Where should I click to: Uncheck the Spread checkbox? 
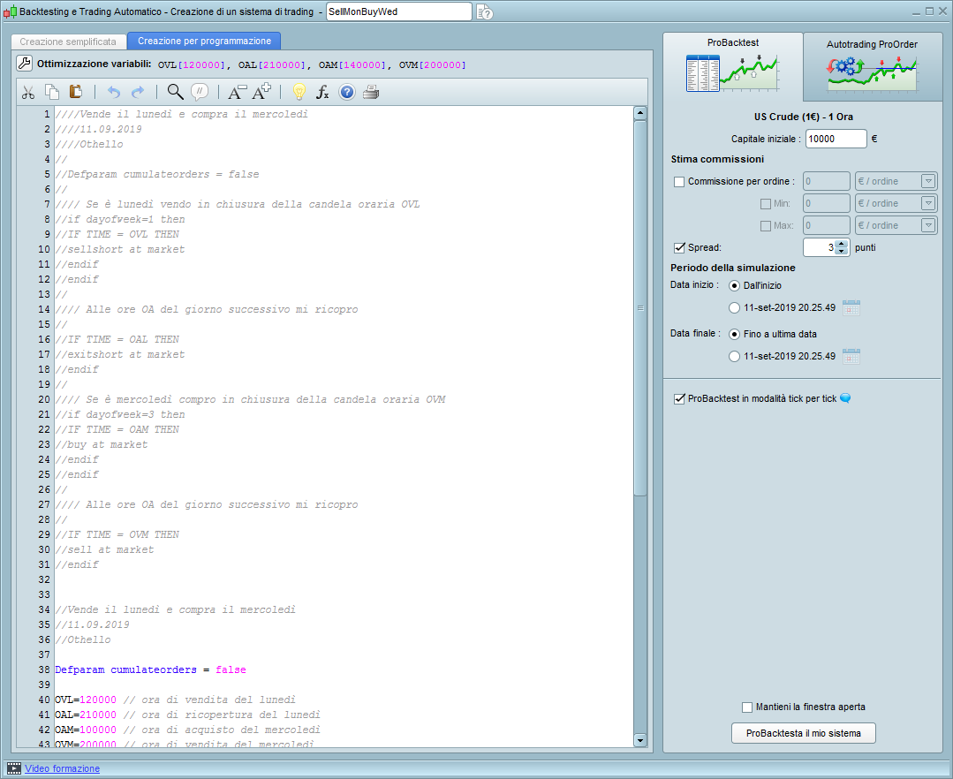(x=679, y=248)
